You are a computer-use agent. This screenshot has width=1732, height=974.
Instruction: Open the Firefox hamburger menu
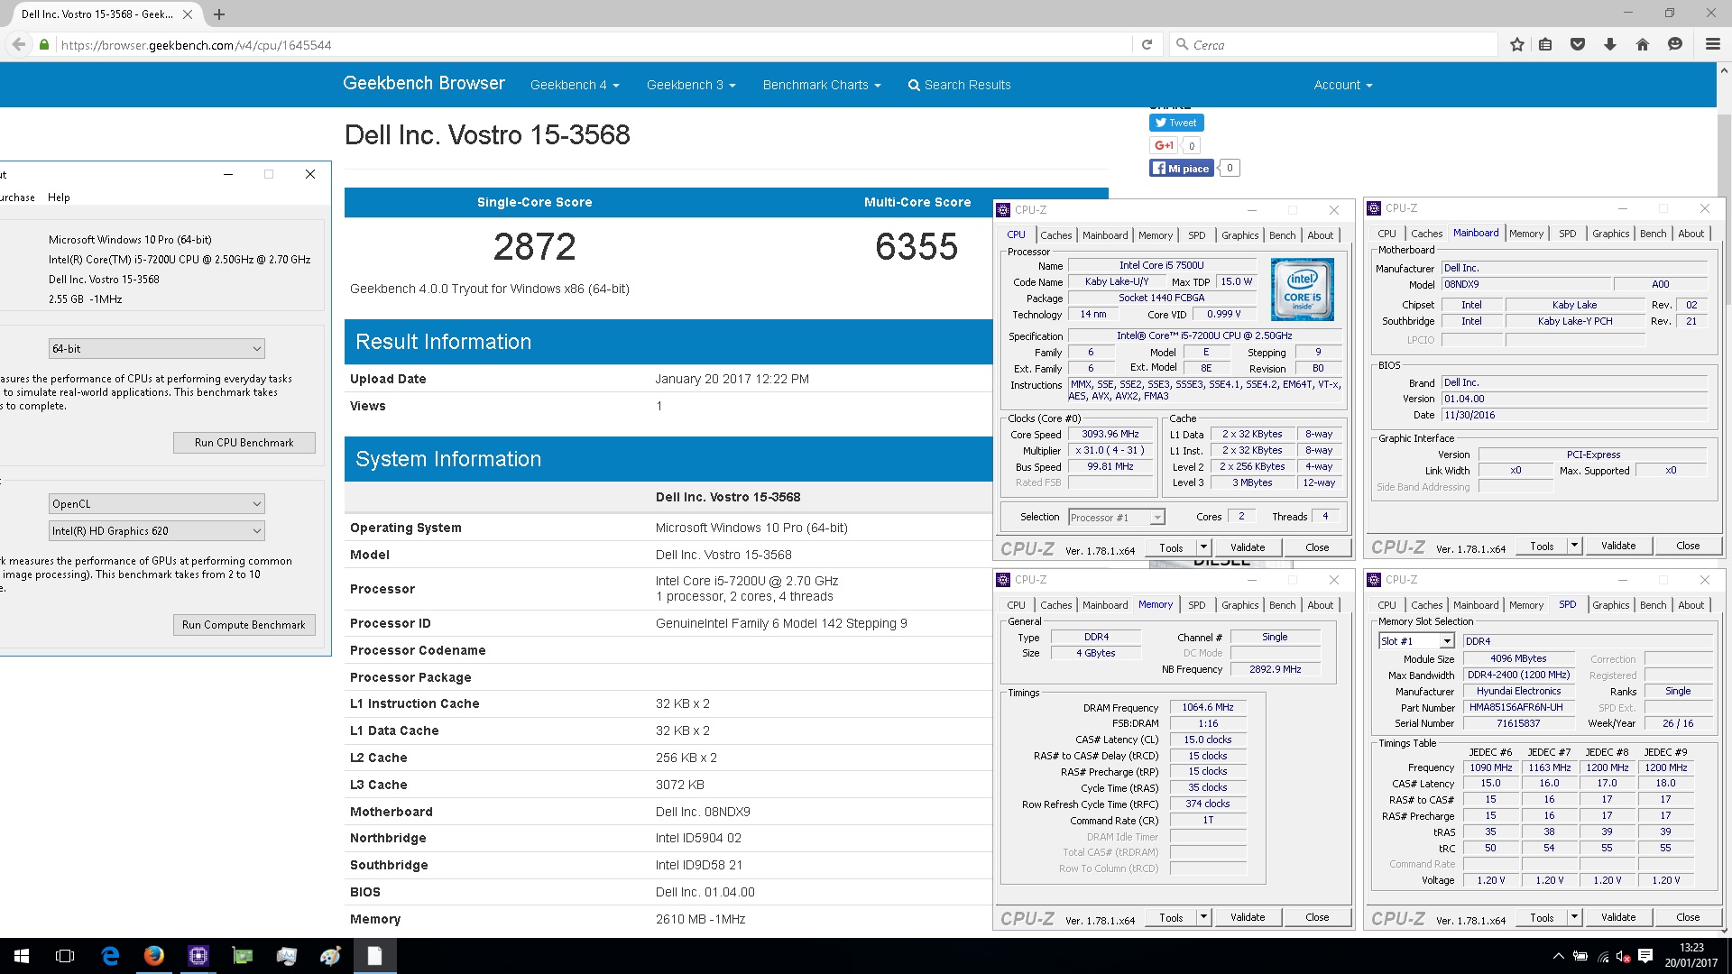tap(1712, 44)
